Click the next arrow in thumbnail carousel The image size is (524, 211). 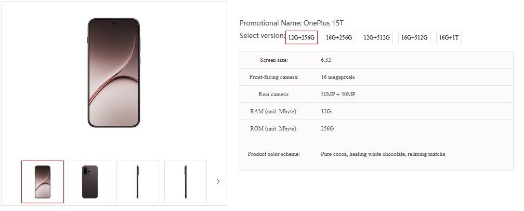click(x=218, y=181)
